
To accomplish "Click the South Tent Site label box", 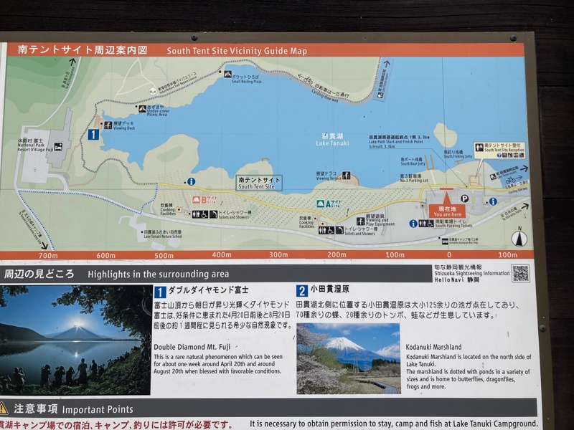I will click(259, 183).
